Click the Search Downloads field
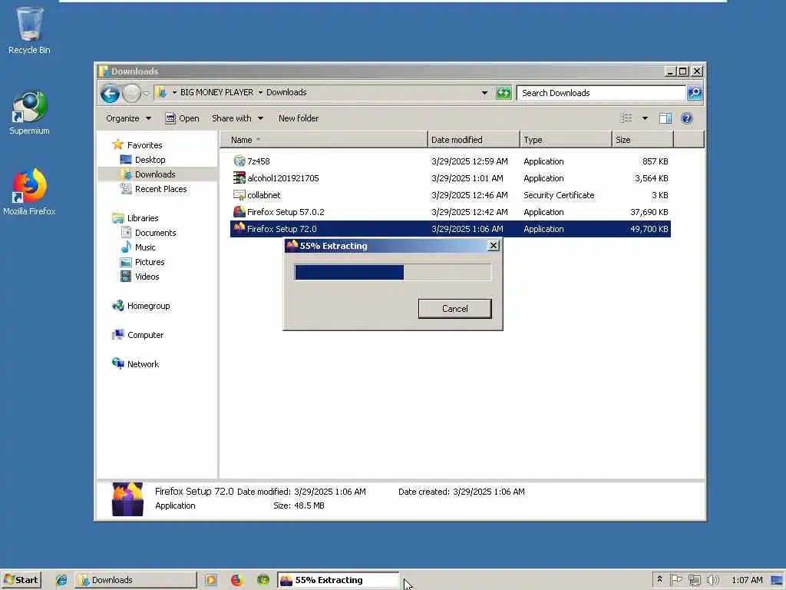Viewport: 786px width, 590px height. [601, 93]
